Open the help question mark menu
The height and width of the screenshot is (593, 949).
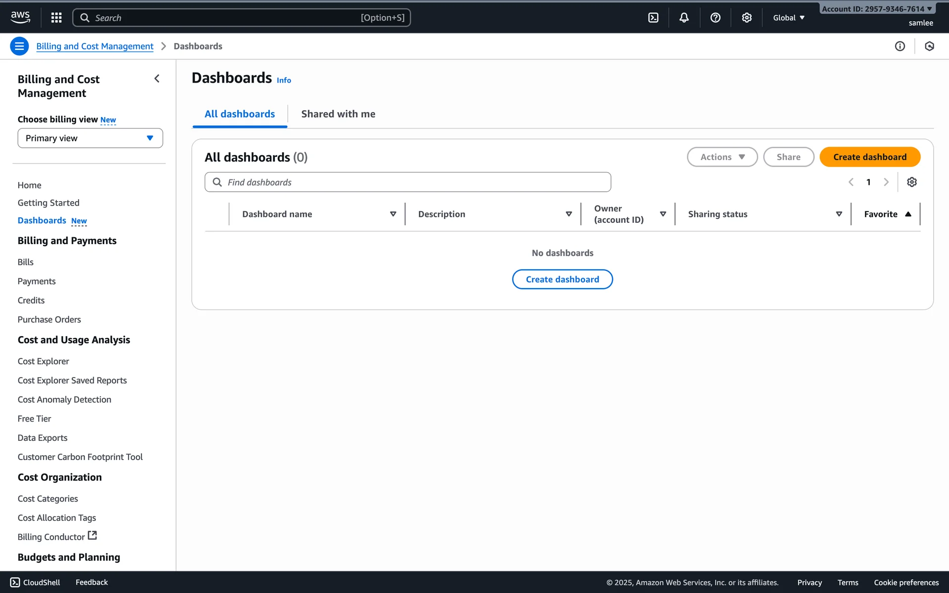pyautogui.click(x=715, y=18)
